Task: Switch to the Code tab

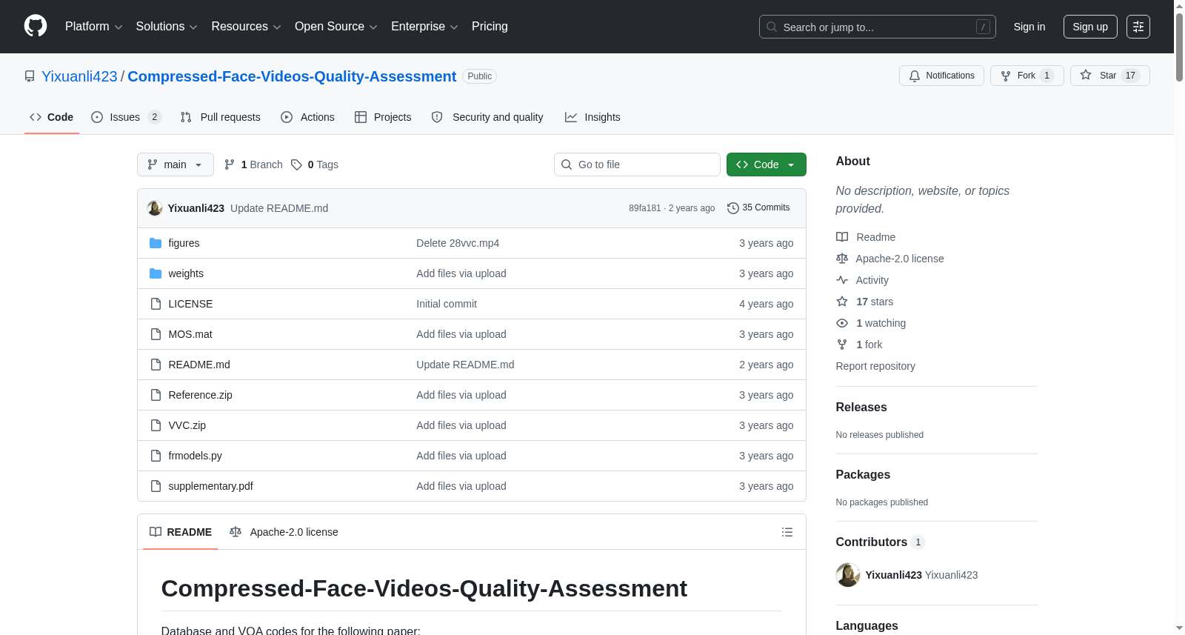Action: click(52, 117)
